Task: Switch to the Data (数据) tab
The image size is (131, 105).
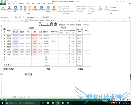Action: click(x=33, y=4)
